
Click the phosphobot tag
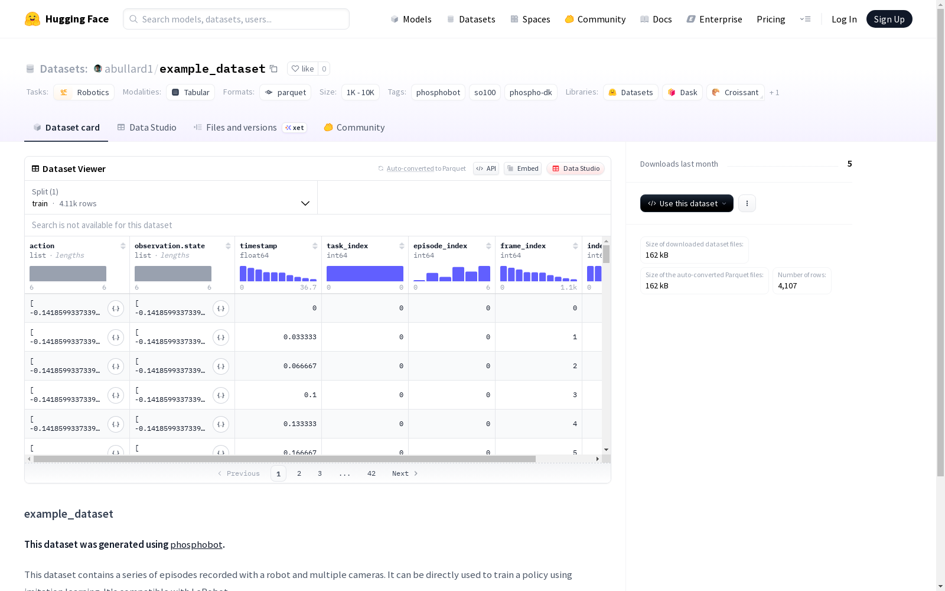pos(438,92)
